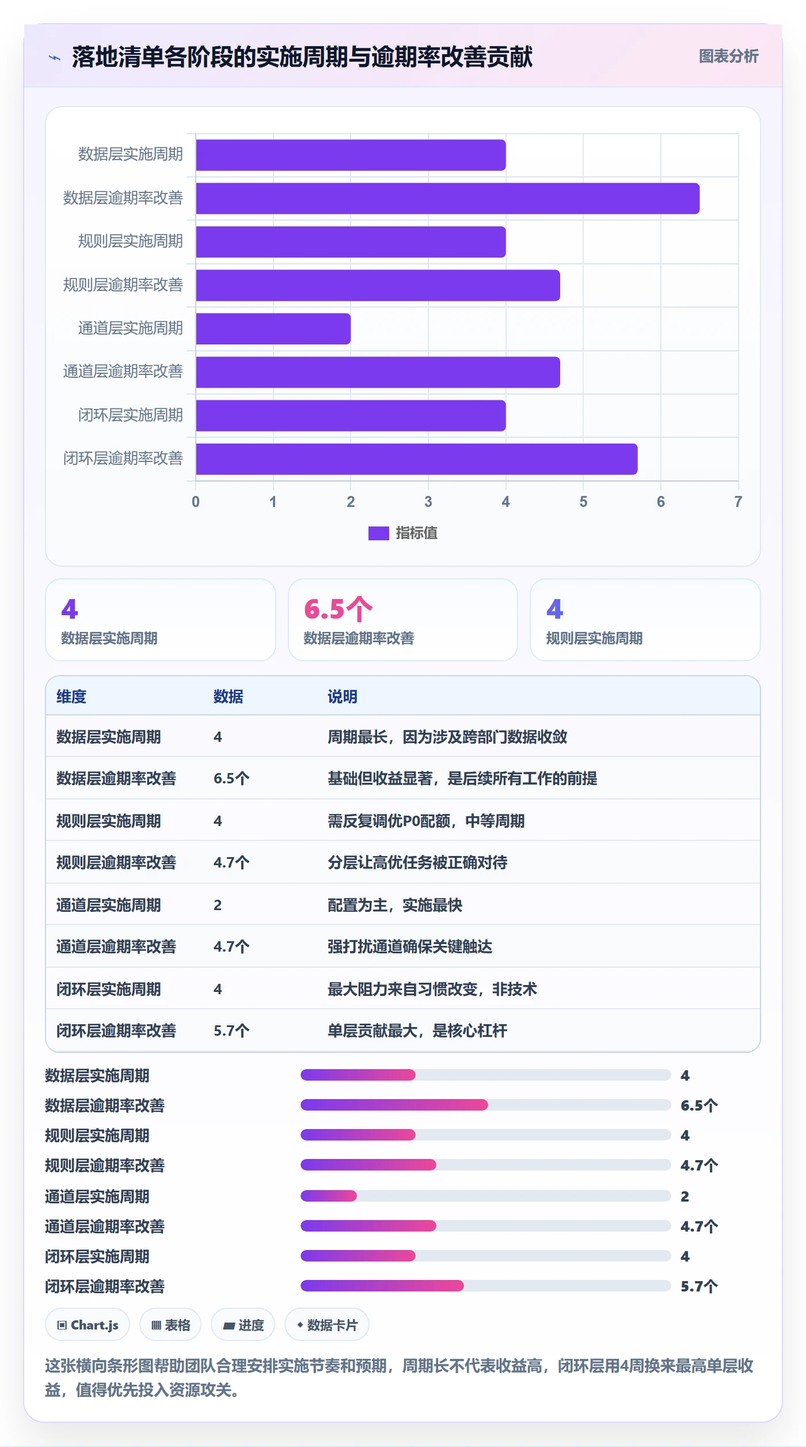Click the Chart.js tag chip
This screenshot has height=1447, width=806.
(x=88, y=1325)
